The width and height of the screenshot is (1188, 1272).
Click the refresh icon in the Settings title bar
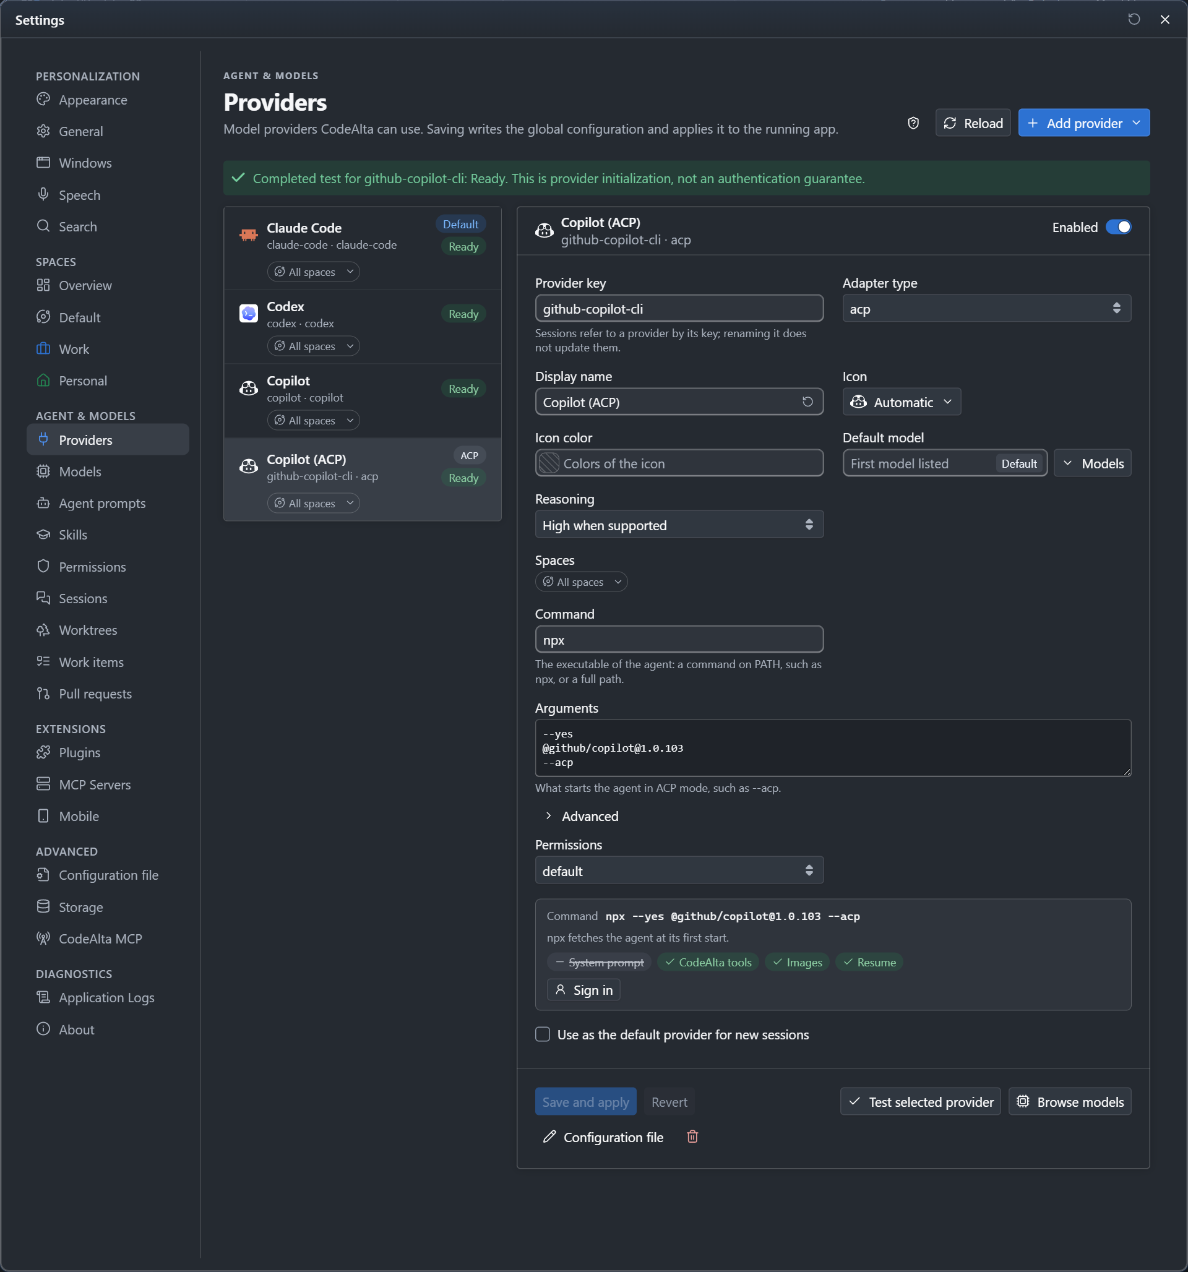pyautogui.click(x=1134, y=19)
